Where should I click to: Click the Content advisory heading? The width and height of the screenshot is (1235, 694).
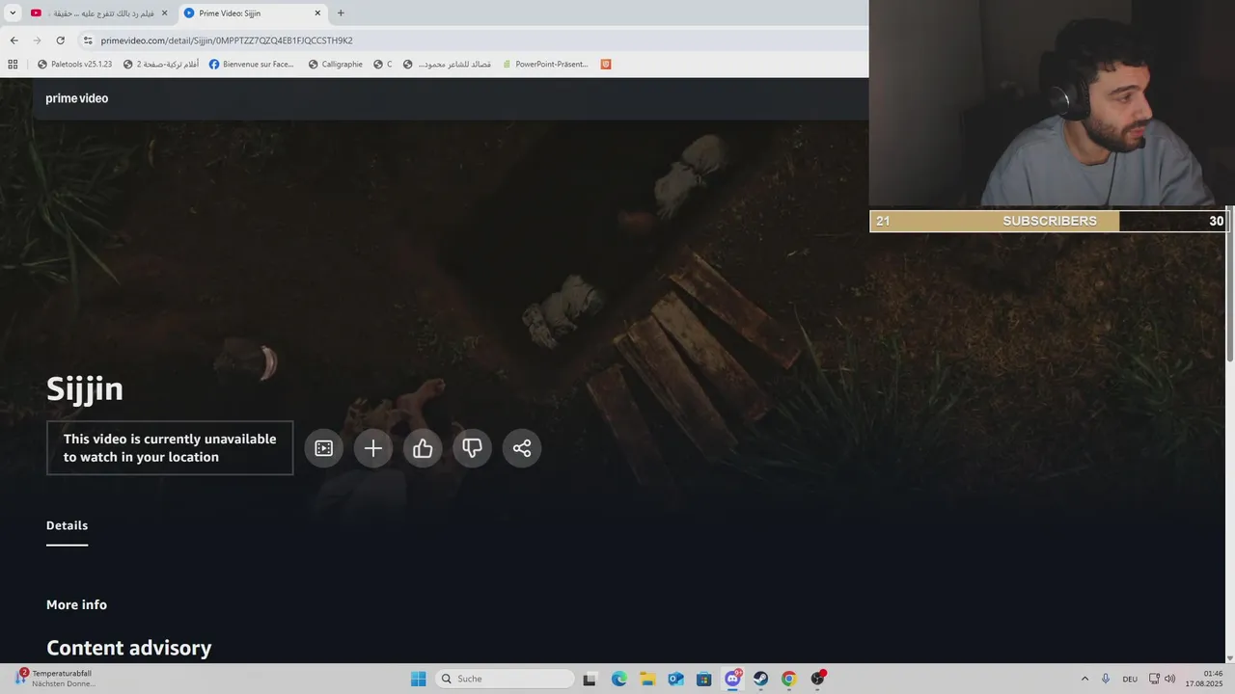(128, 648)
